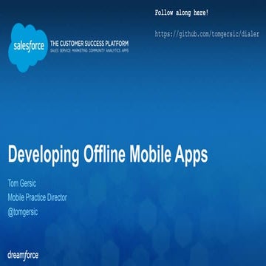Click the 'Mobile Practice Director' line
This screenshot has height=266, width=266.
(x=37, y=197)
